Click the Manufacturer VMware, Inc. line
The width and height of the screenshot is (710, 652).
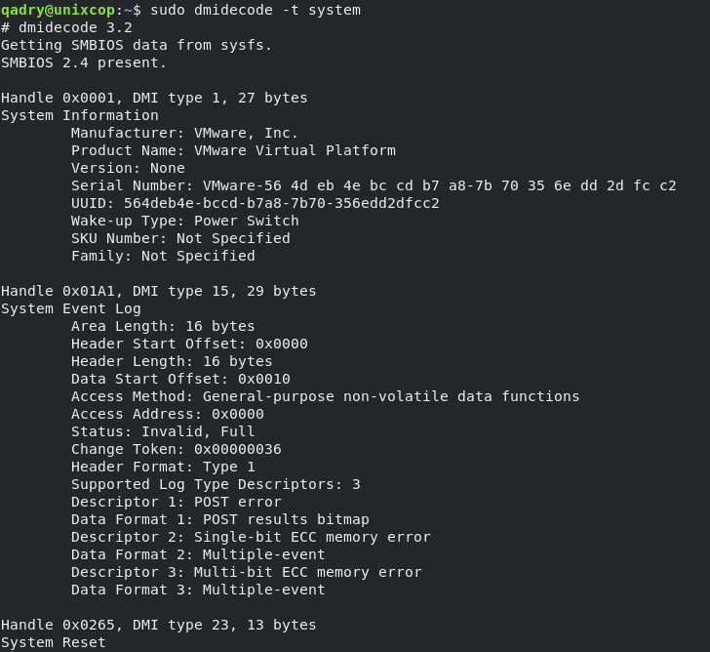pos(184,133)
